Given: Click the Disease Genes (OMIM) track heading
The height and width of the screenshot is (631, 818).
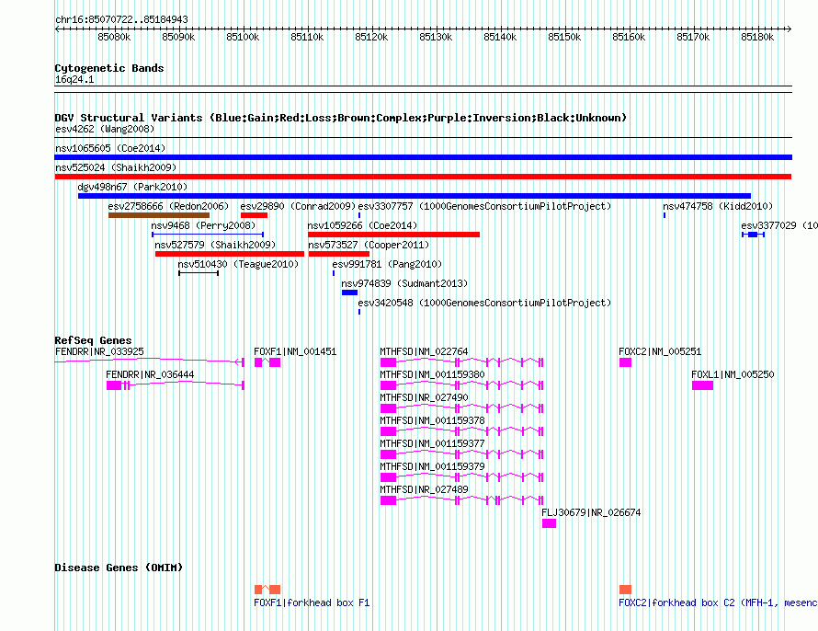Looking at the screenshot, I should point(119,568).
